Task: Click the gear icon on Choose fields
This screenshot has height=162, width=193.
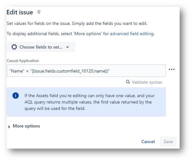Action: tap(14, 47)
